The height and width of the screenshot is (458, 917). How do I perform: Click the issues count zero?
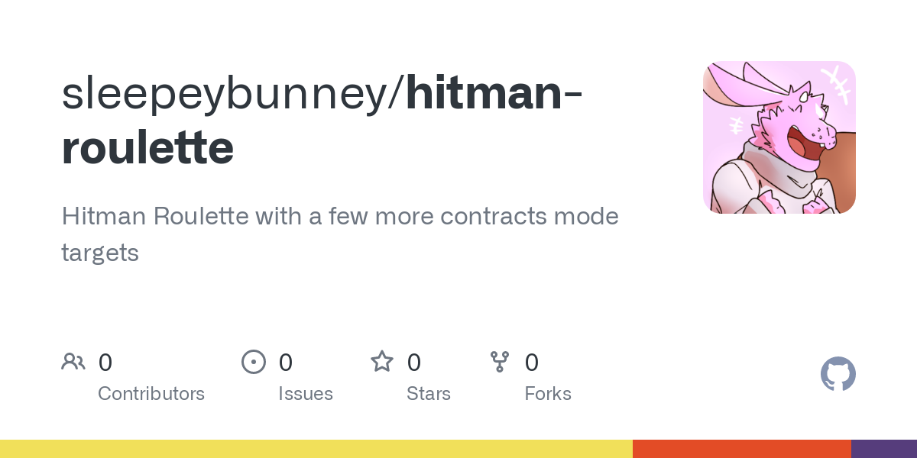coord(286,362)
